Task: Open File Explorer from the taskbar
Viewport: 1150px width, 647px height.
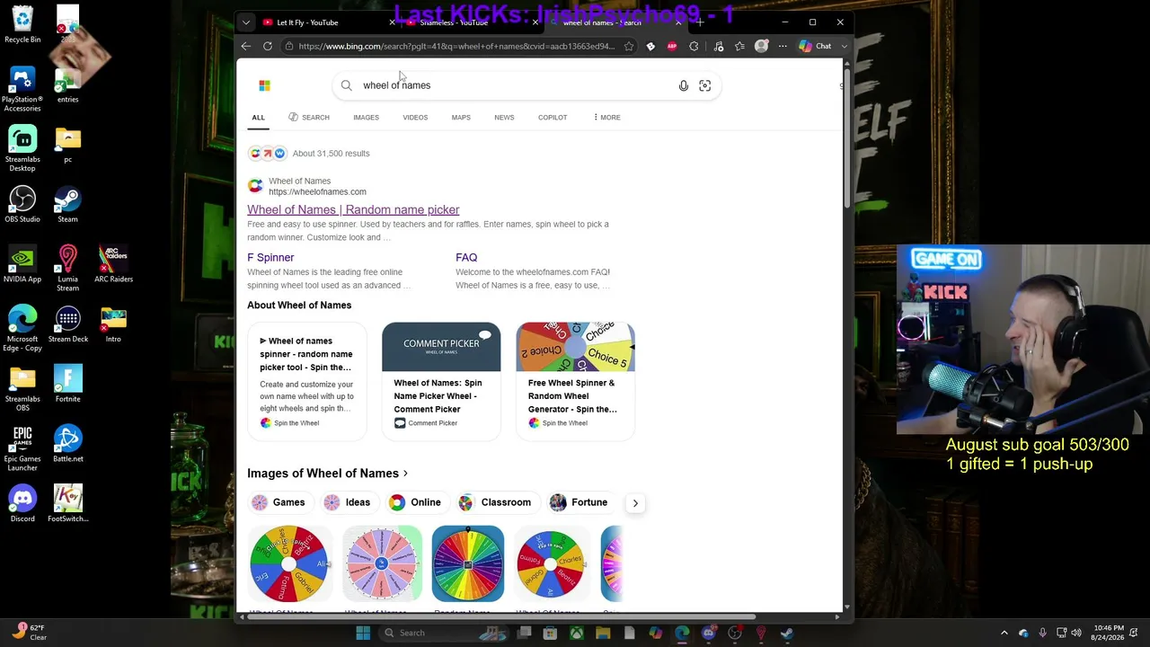Action: [603, 633]
